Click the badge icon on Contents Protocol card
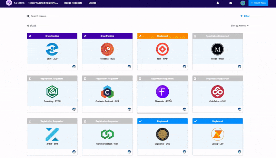The width and height of the screenshot is (276, 158). [129, 109]
